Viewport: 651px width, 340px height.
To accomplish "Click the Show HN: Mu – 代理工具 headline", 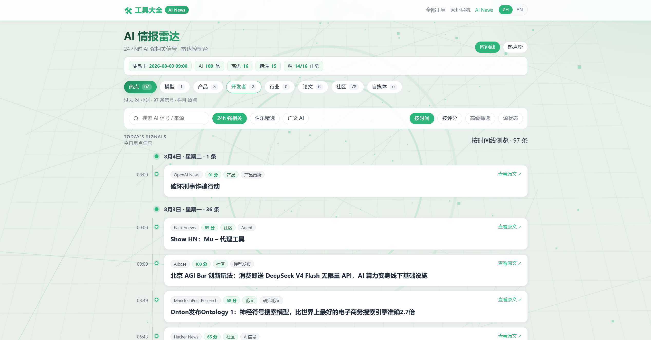I will [x=207, y=239].
